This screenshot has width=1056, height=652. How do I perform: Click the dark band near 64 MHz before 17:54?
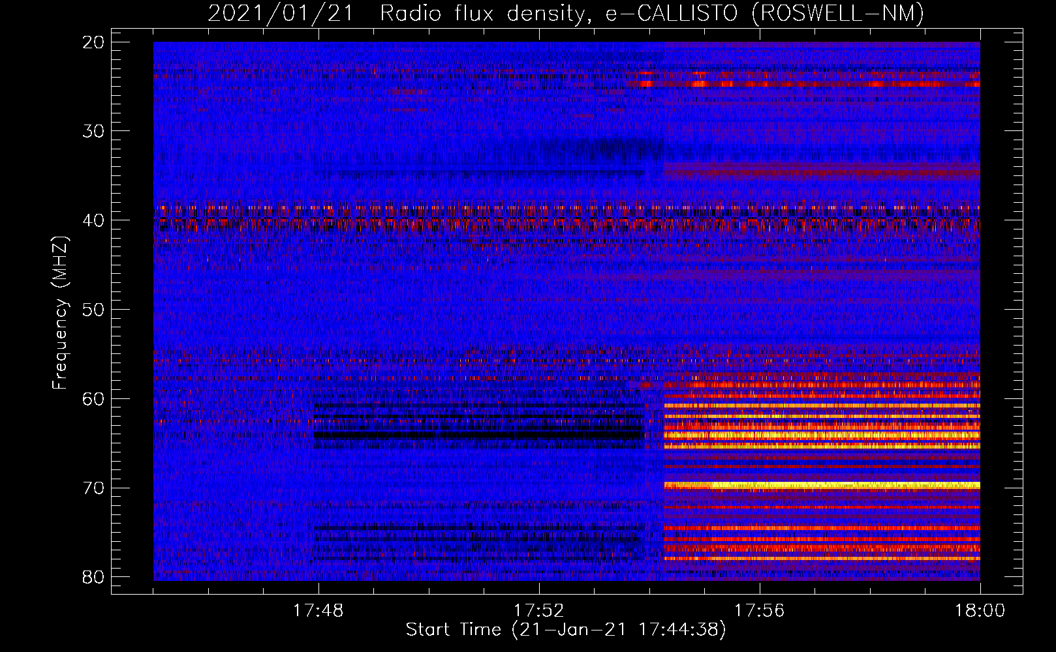[x=478, y=434]
